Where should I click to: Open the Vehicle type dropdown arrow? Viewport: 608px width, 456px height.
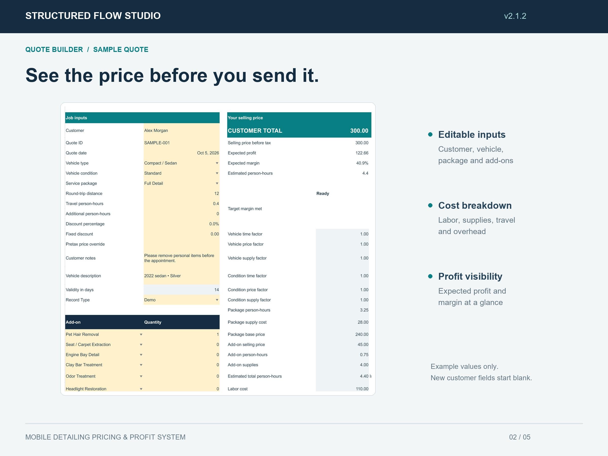(217, 163)
